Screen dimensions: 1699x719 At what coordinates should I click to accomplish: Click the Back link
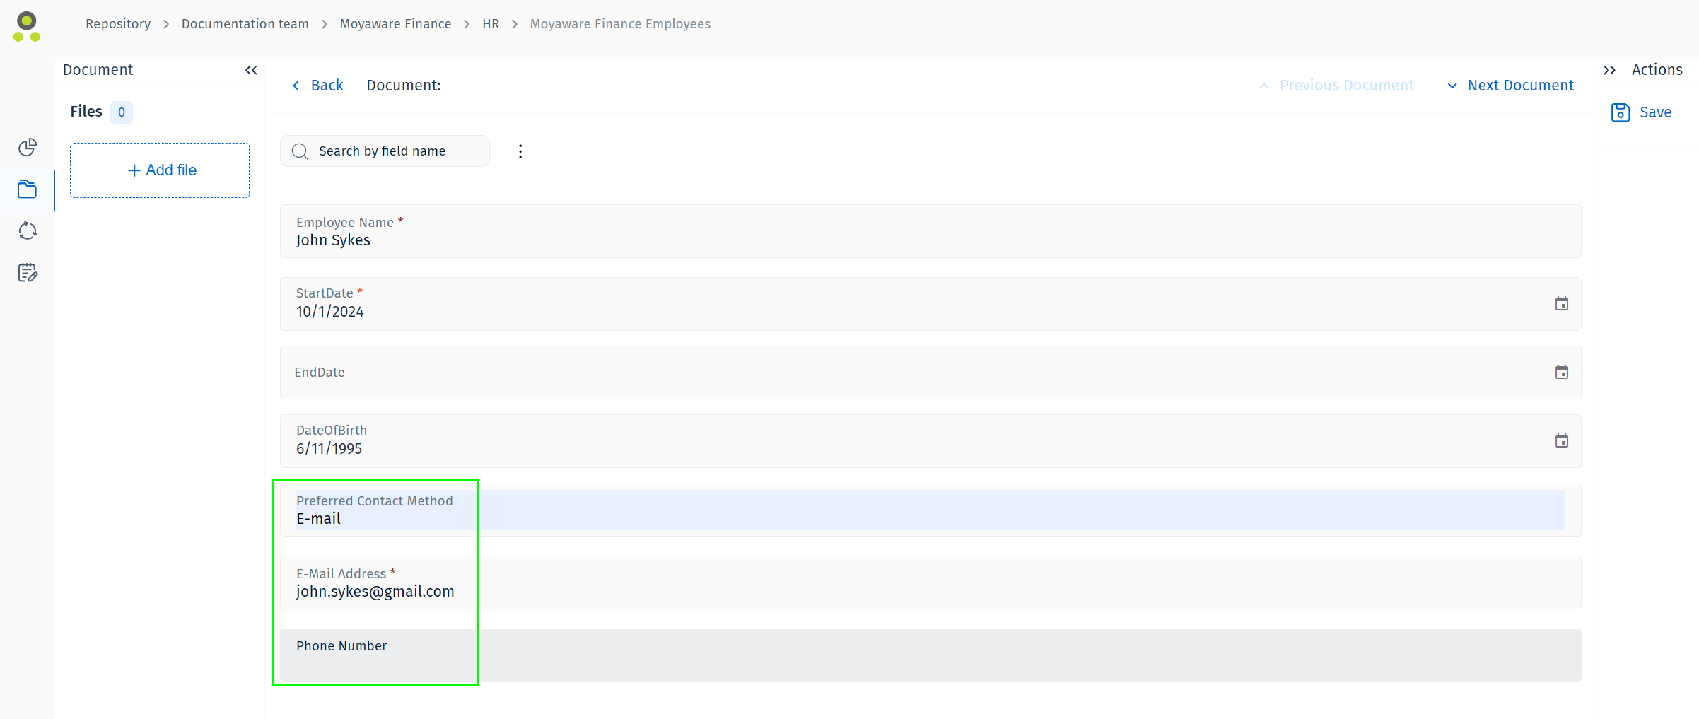[x=317, y=86]
